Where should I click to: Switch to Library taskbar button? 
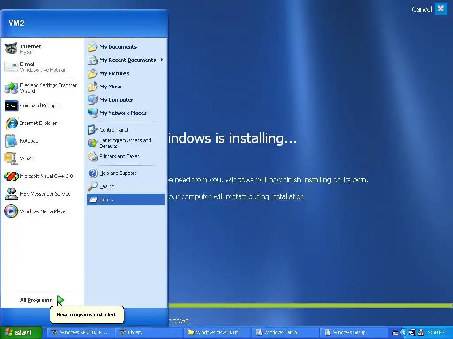point(149,332)
